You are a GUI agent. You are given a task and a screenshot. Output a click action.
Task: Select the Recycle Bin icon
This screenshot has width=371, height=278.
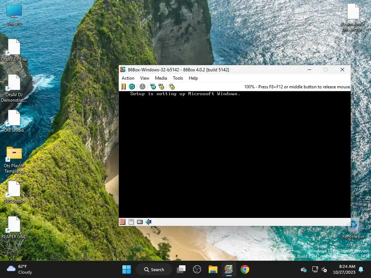(x=353, y=228)
